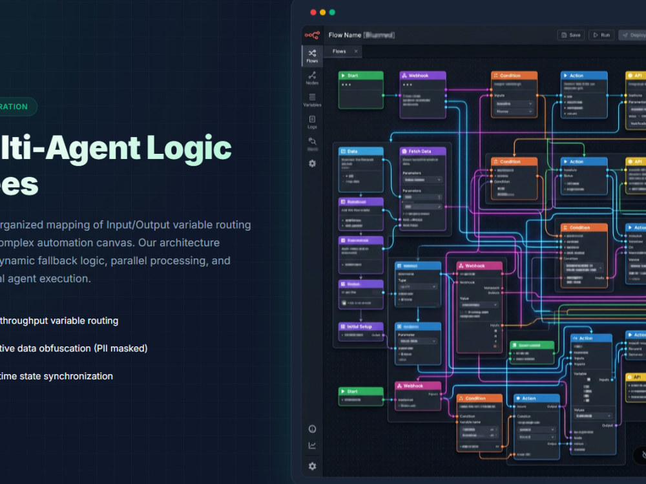Click the icon on the Condition node with Variable name
646x484 pixels.
[x=461, y=398]
